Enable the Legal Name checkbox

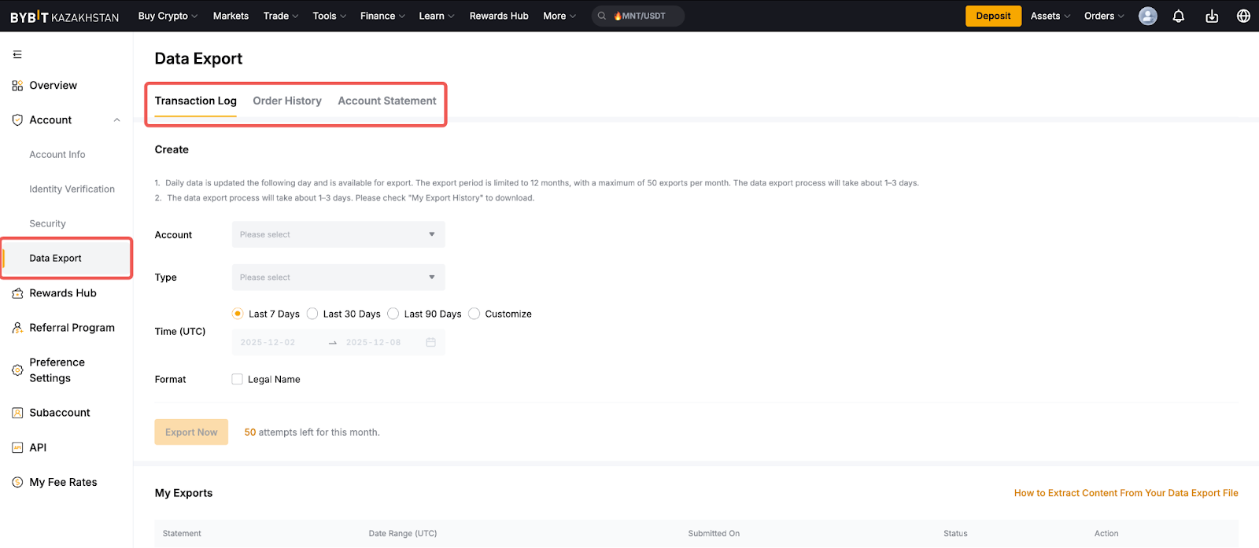coord(238,380)
